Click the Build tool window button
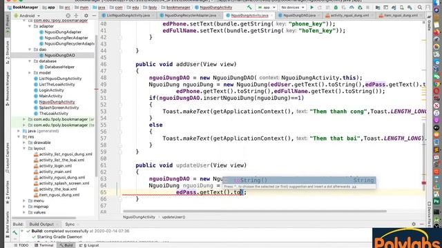 [66, 245]
